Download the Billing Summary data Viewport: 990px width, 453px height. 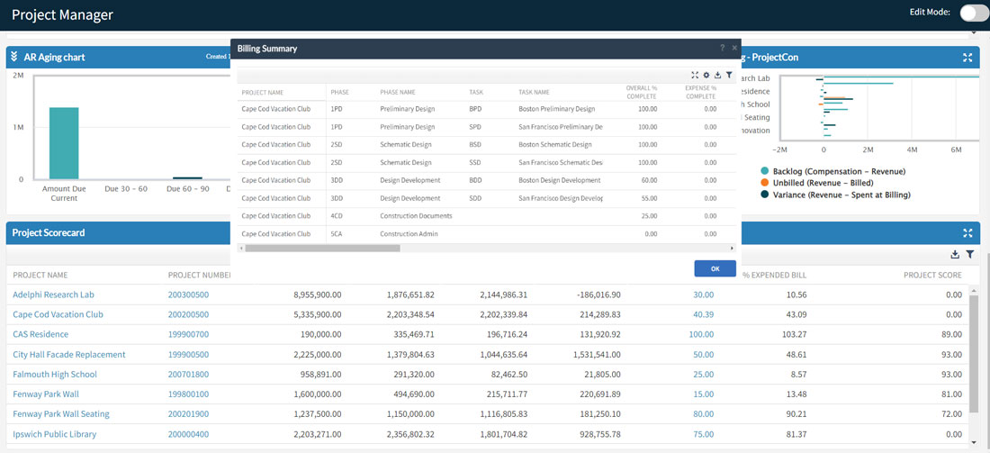point(717,76)
